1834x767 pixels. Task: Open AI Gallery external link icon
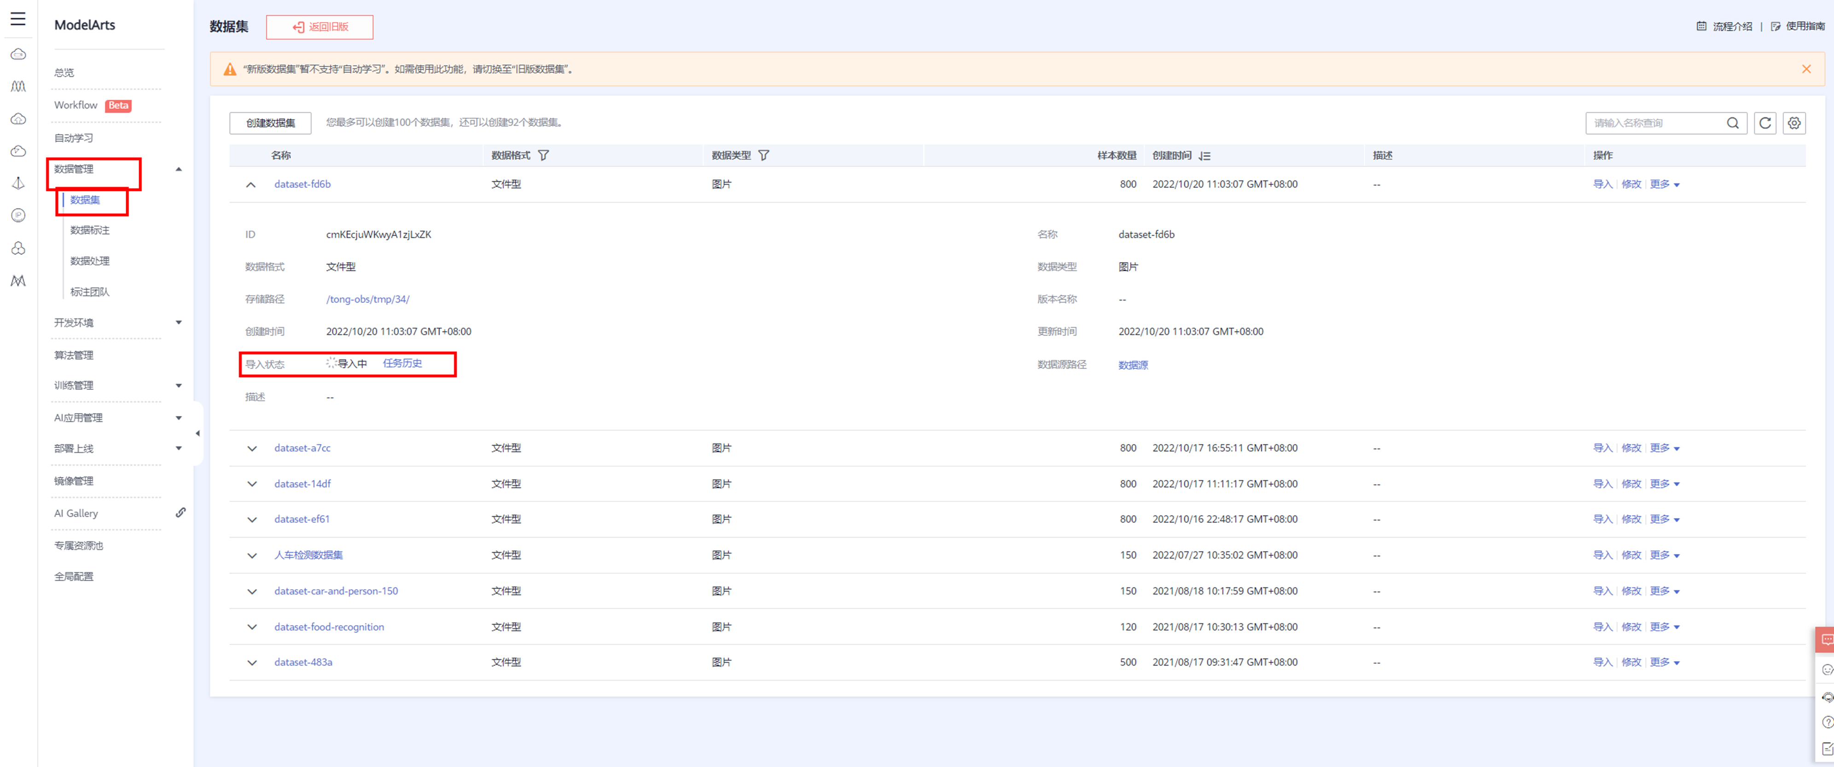pos(181,512)
